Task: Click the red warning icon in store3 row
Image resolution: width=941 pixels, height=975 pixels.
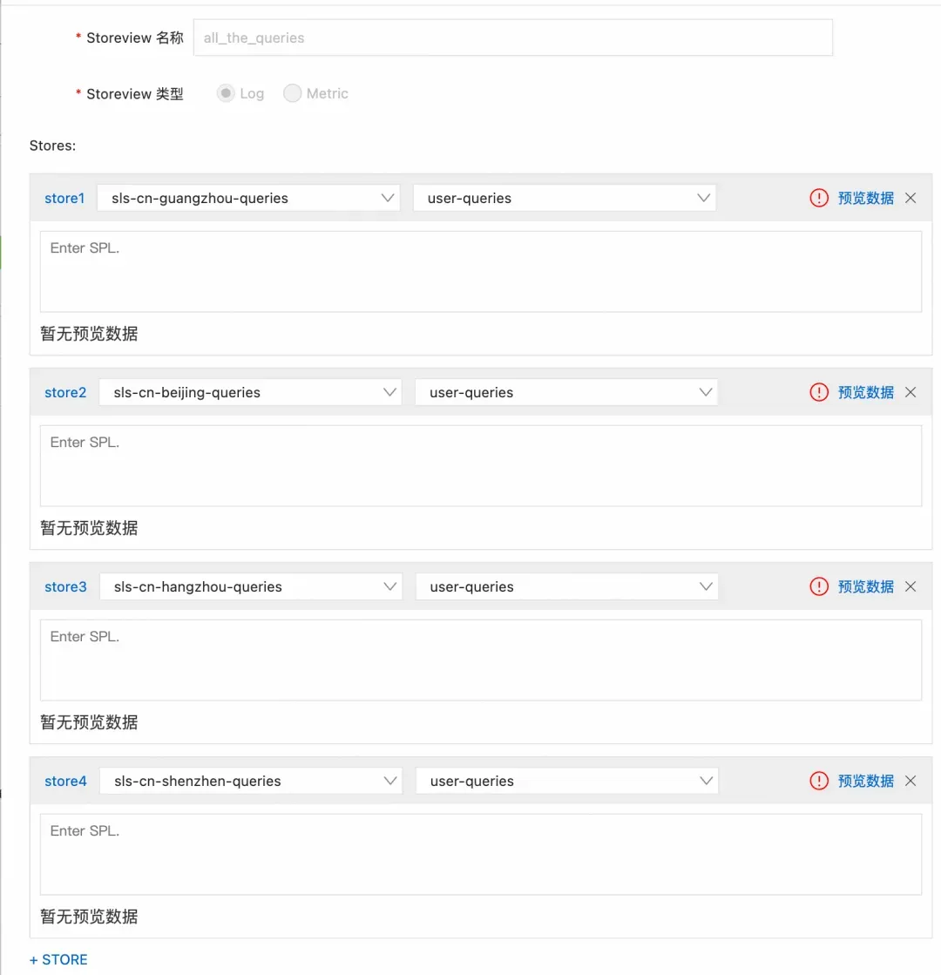Action: [x=818, y=586]
